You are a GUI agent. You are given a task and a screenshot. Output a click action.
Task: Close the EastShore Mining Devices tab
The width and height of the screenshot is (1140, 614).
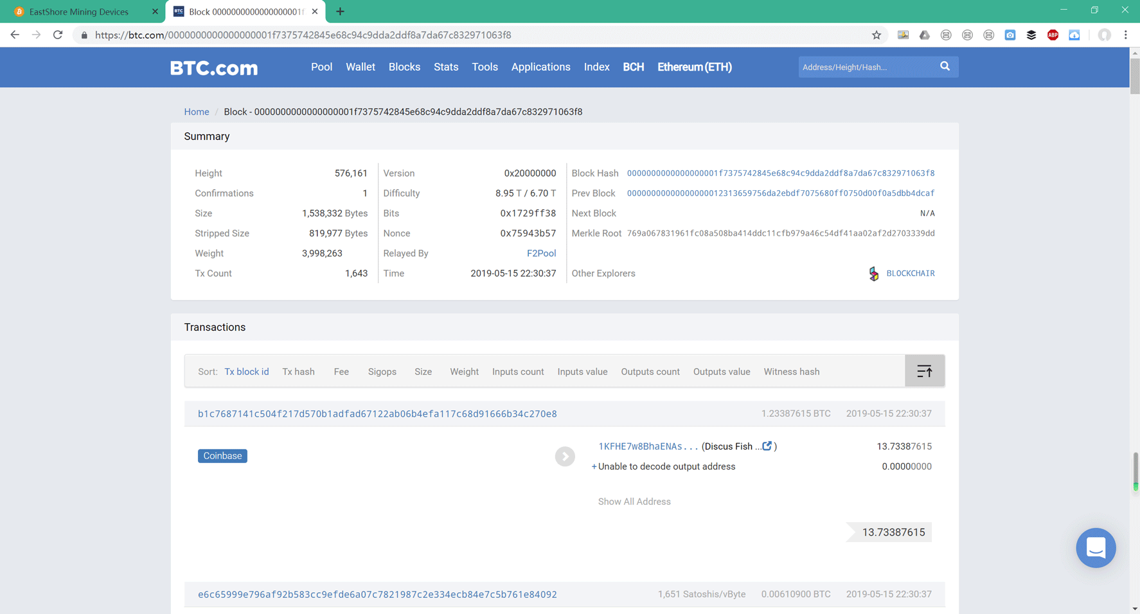point(155,12)
